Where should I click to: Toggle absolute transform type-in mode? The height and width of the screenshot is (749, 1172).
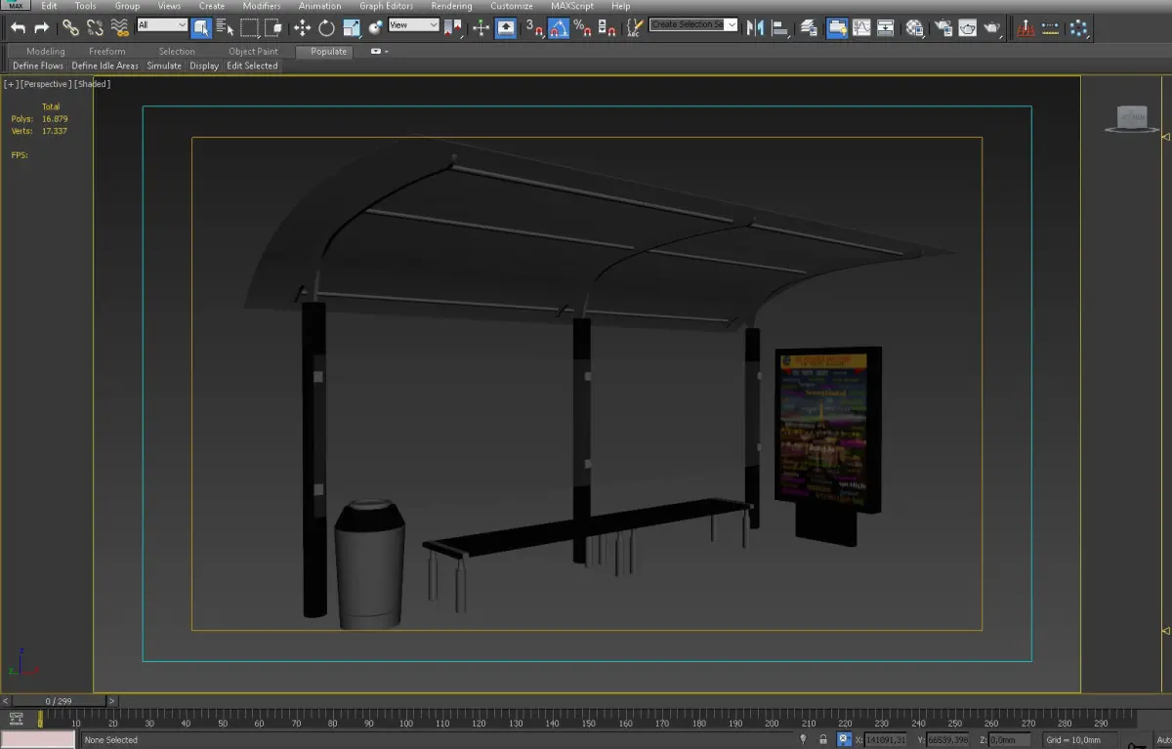tap(845, 740)
